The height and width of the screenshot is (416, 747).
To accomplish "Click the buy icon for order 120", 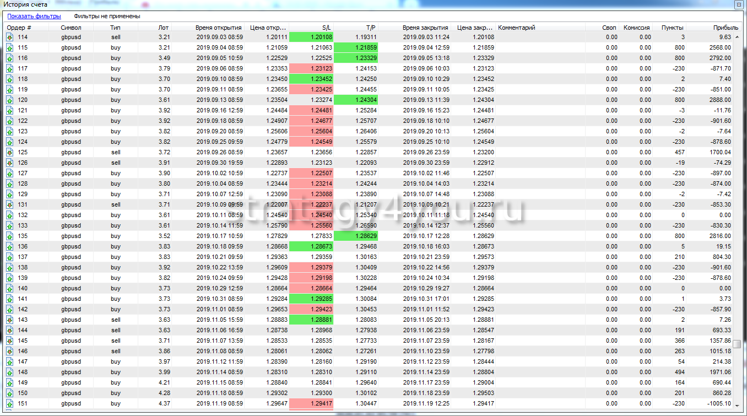I will tap(9, 100).
